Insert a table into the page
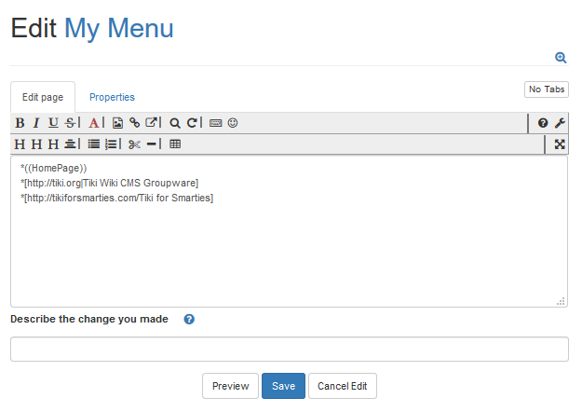Viewport: 582px width, 412px height. [x=175, y=144]
